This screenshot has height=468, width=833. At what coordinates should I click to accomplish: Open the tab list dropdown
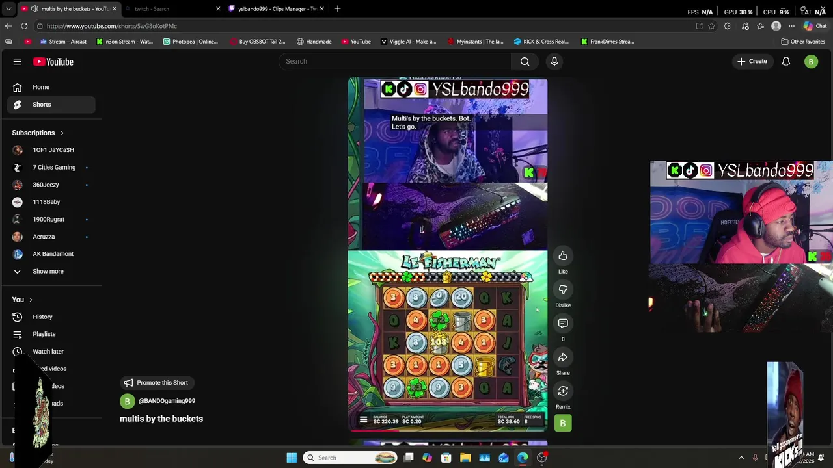[8, 9]
